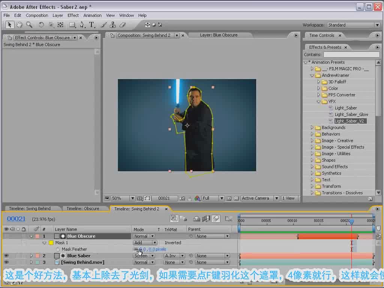
Task: Open the Effect menu
Action: tap(73, 15)
